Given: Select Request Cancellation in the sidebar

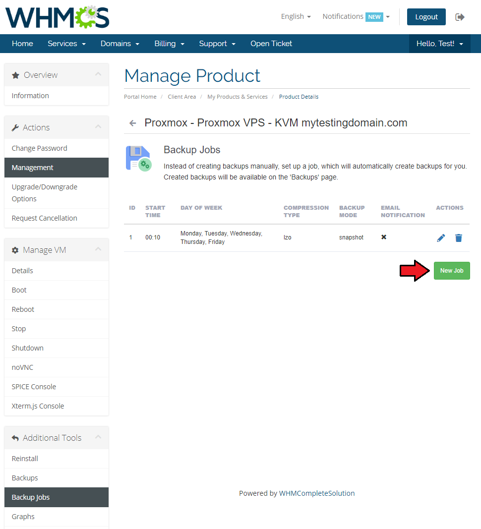Looking at the screenshot, I should click(57, 218).
